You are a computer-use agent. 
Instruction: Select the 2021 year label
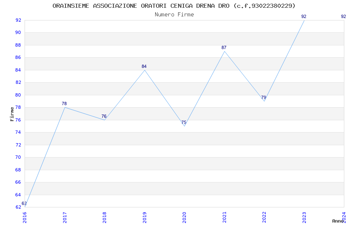pyautogui.click(x=224, y=218)
